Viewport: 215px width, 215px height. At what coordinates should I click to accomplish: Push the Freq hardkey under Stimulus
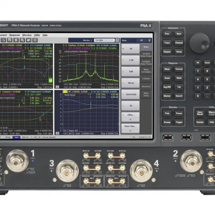coord(167,113)
